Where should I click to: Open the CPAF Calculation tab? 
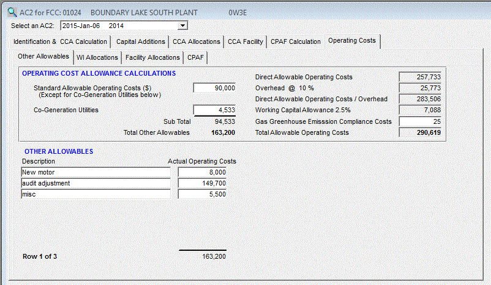[296, 41]
